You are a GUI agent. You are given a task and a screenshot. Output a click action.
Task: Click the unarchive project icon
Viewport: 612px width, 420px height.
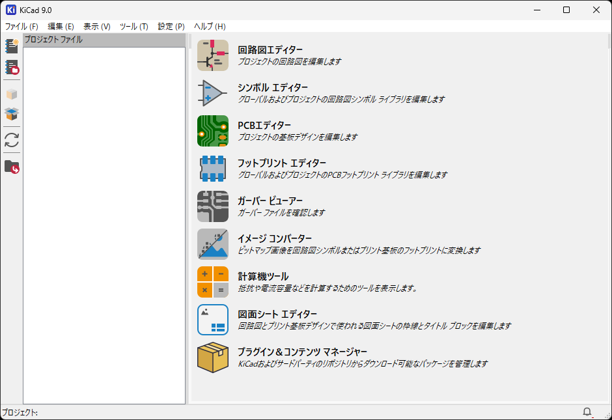click(12, 113)
